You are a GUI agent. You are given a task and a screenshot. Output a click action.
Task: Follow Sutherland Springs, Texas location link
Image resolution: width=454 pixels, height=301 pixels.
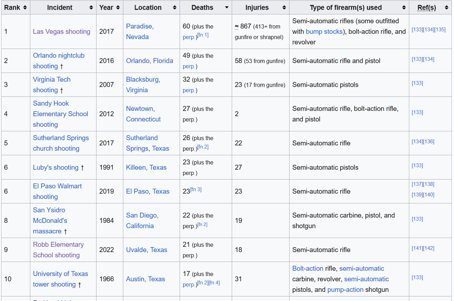click(148, 143)
